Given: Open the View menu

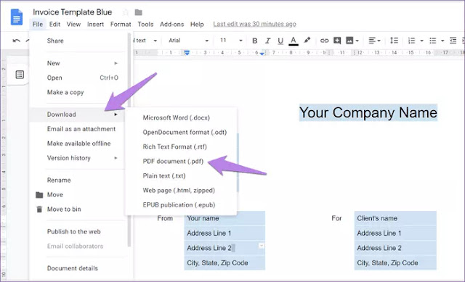Looking at the screenshot, I should [x=73, y=24].
